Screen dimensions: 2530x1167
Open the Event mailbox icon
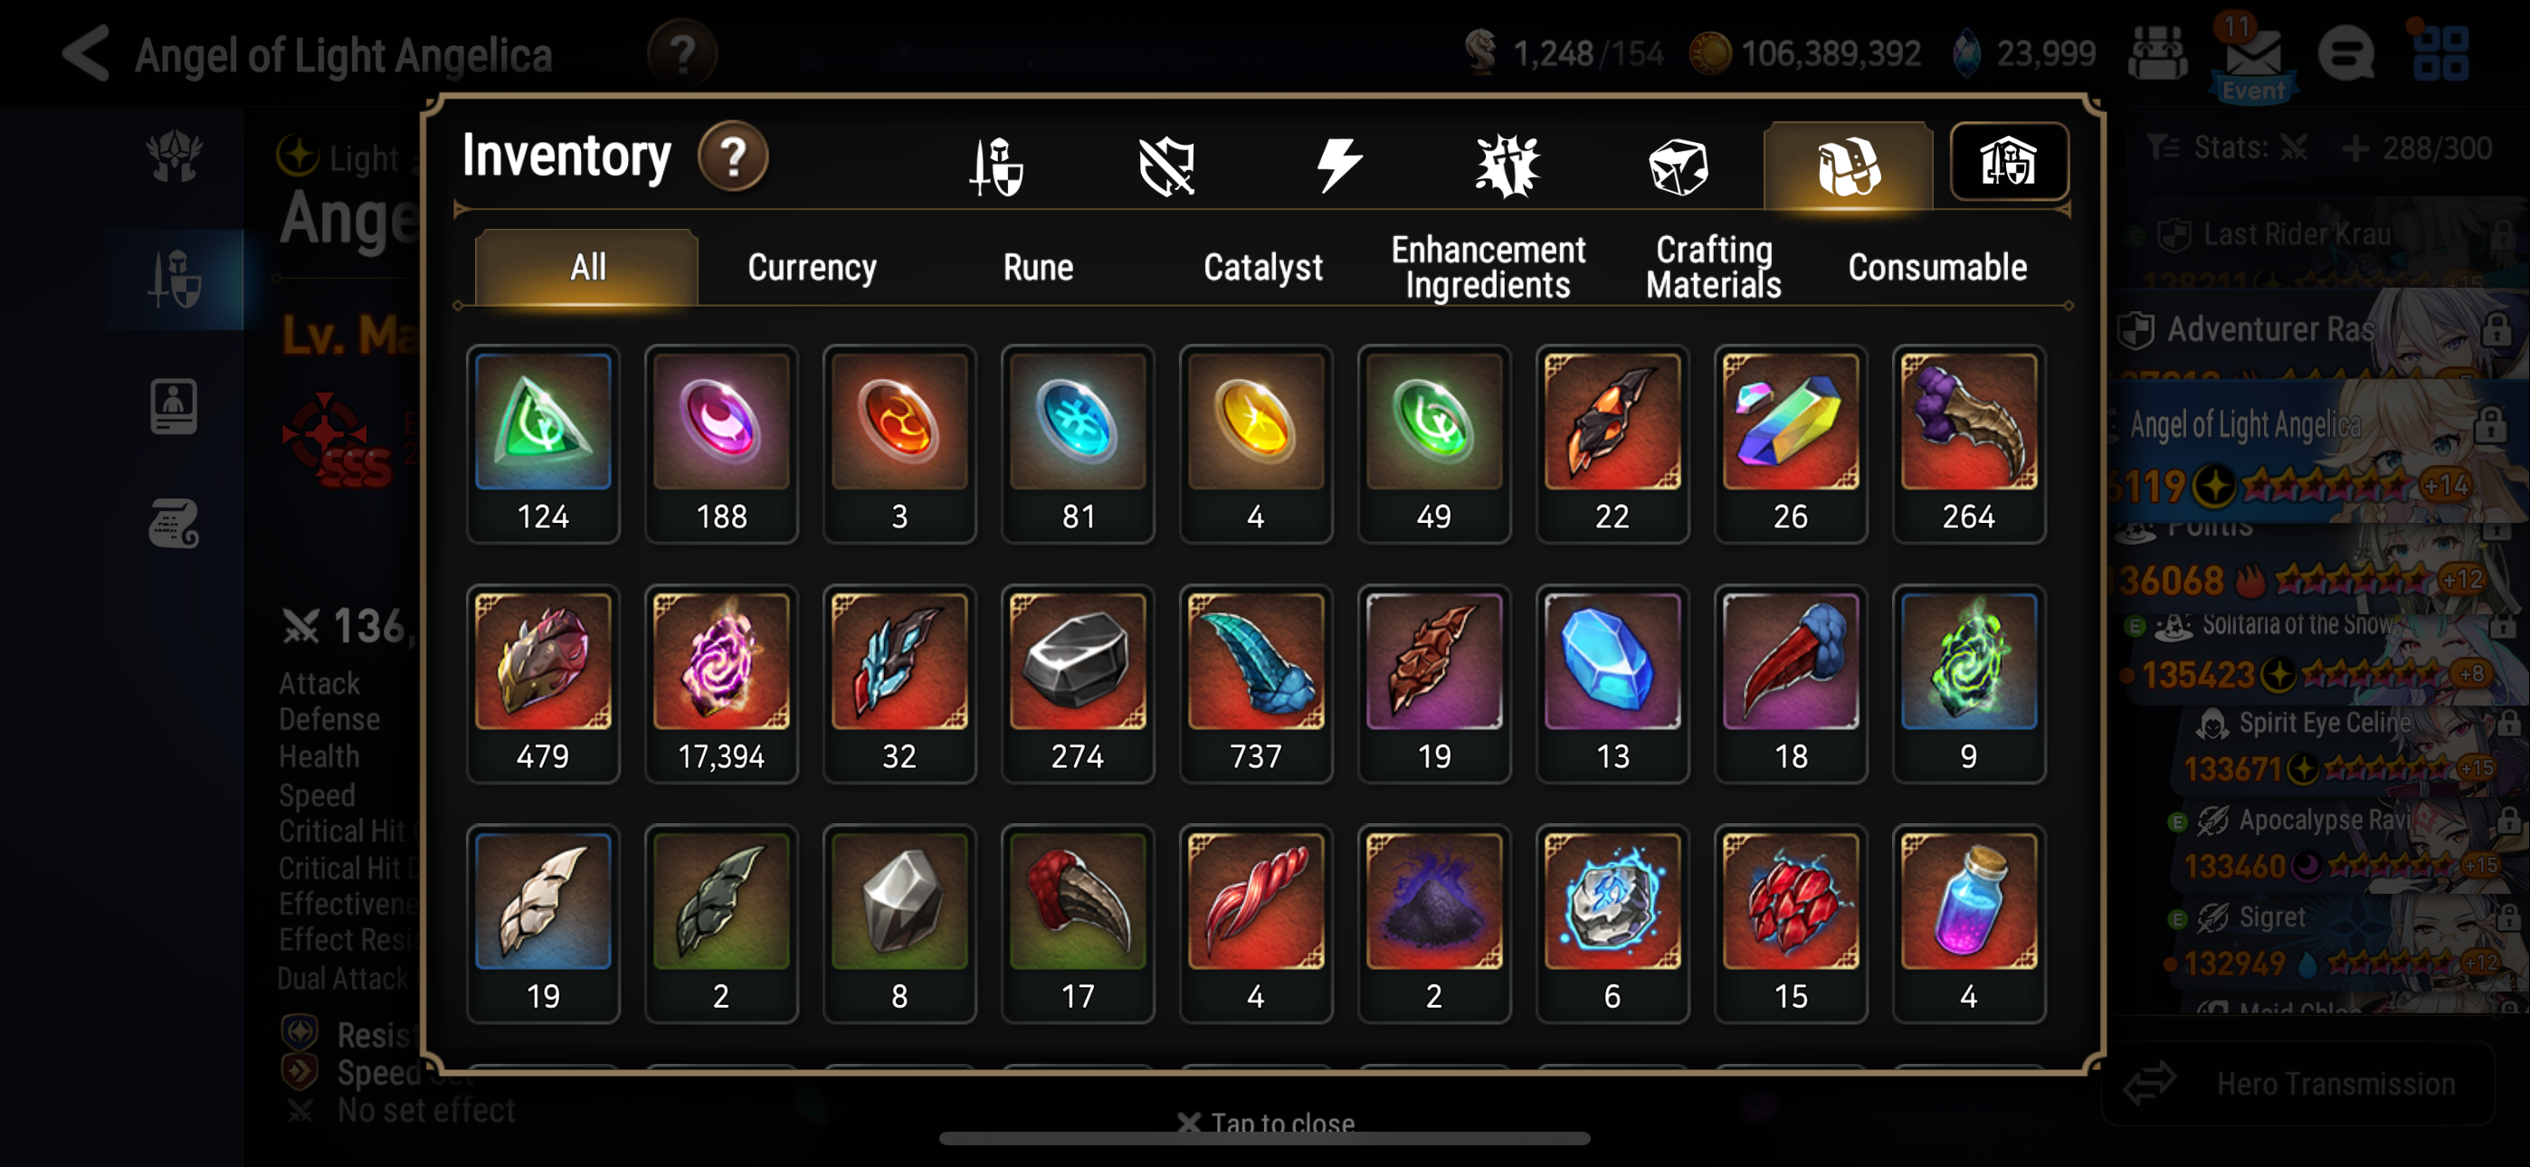[x=2253, y=59]
